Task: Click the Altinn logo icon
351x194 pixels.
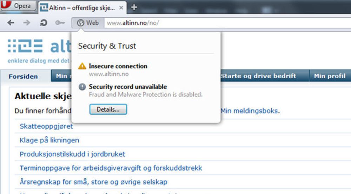Action: (25, 46)
